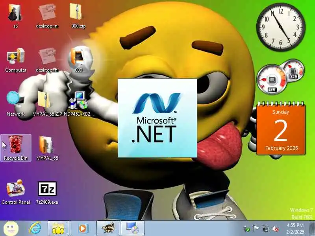The height and width of the screenshot is (236, 315).
Task: Open the Recycle Bin
Action: pyautogui.click(x=16, y=148)
